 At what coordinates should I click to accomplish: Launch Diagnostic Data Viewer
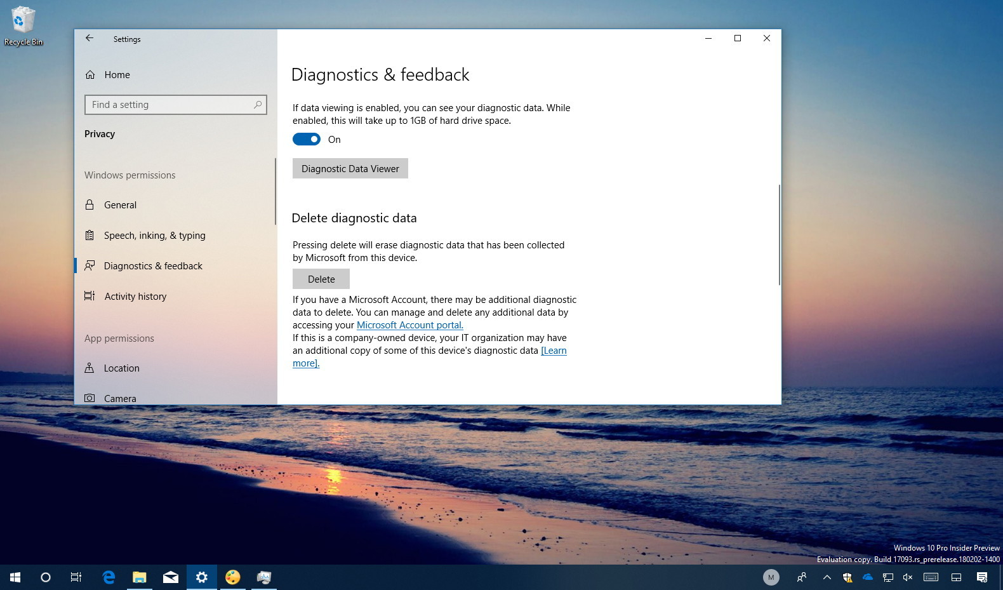pos(350,168)
